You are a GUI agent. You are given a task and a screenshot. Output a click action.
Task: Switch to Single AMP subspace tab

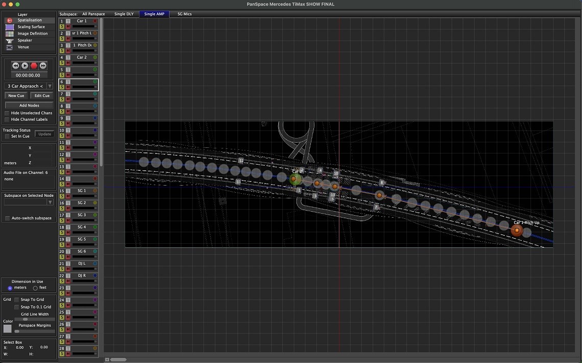pyautogui.click(x=154, y=14)
